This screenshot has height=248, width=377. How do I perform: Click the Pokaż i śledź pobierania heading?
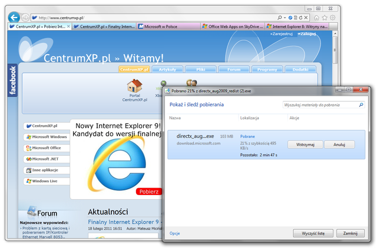point(196,105)
